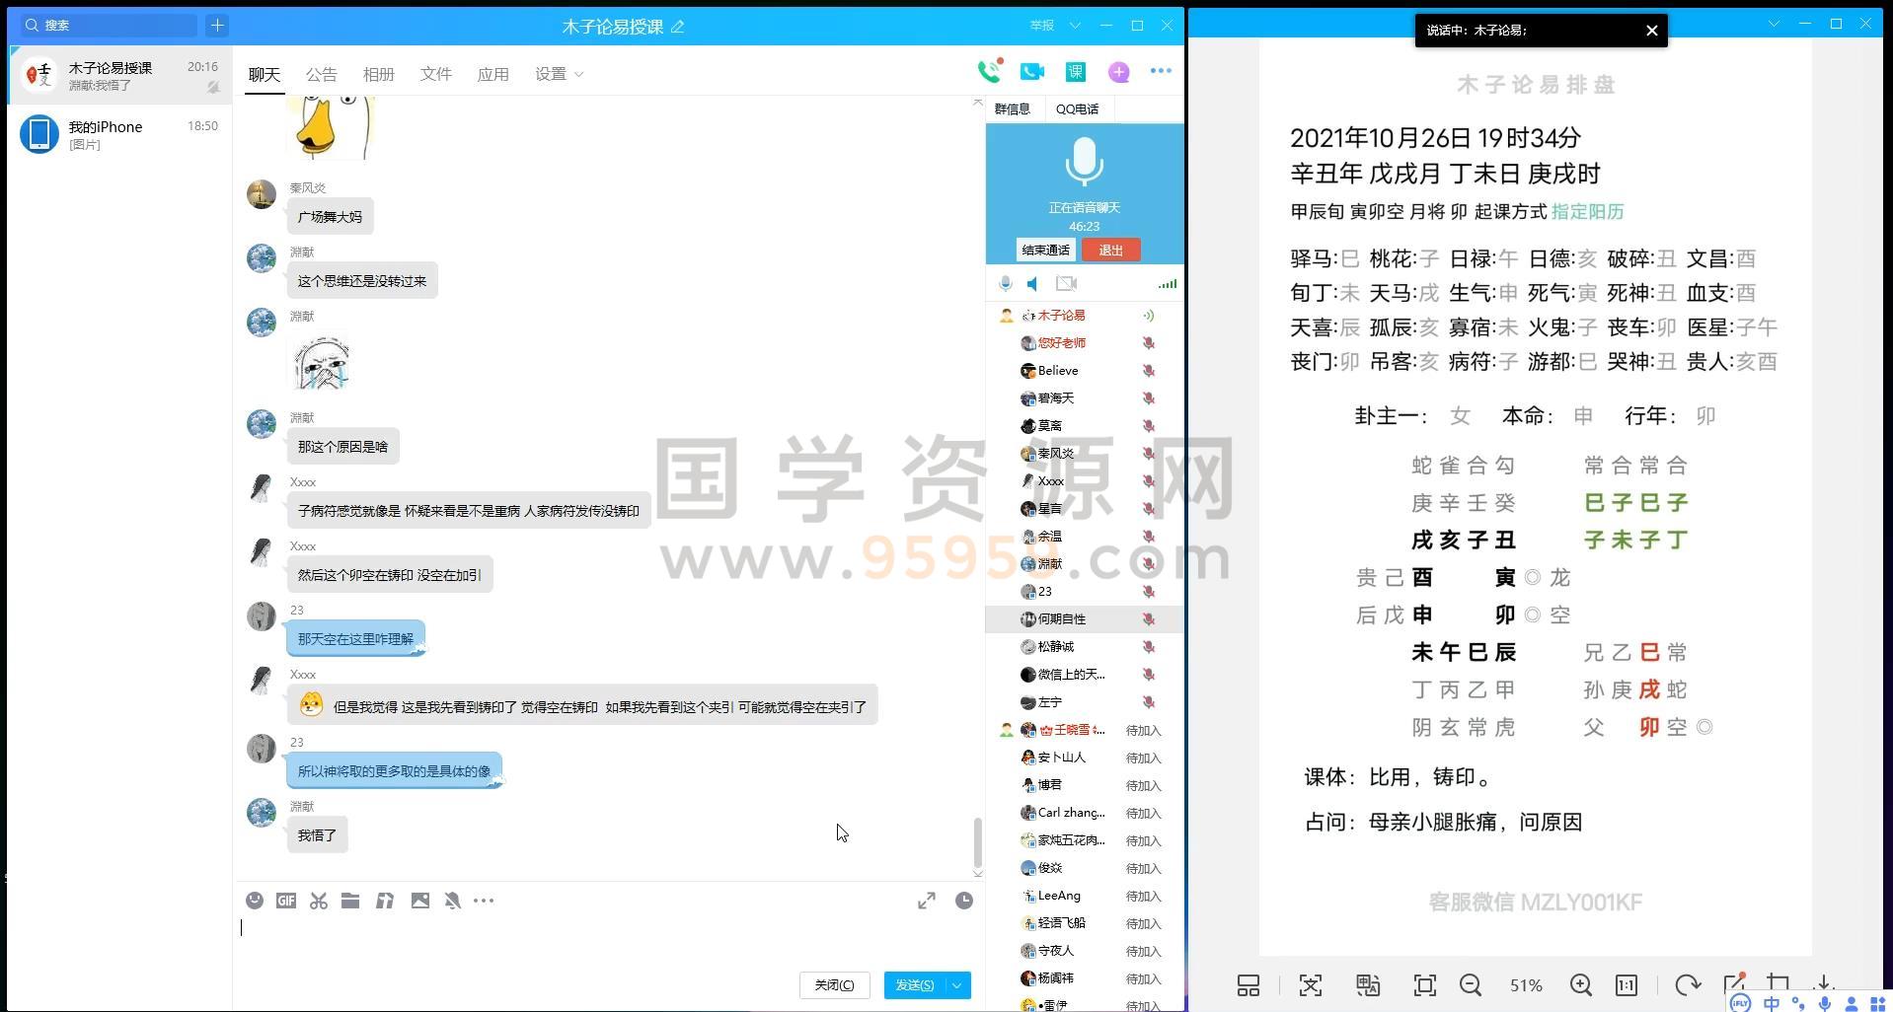Click the send image icon
This screenshot has height=1012, width=1893.
tap(420, 901)
